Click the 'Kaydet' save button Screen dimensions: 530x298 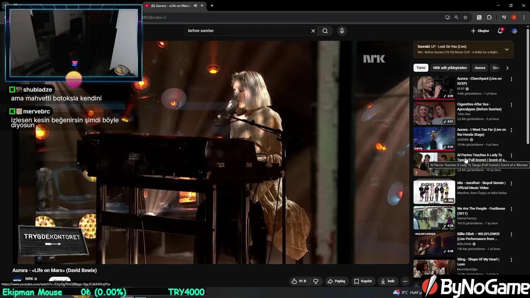pos(363,281)
